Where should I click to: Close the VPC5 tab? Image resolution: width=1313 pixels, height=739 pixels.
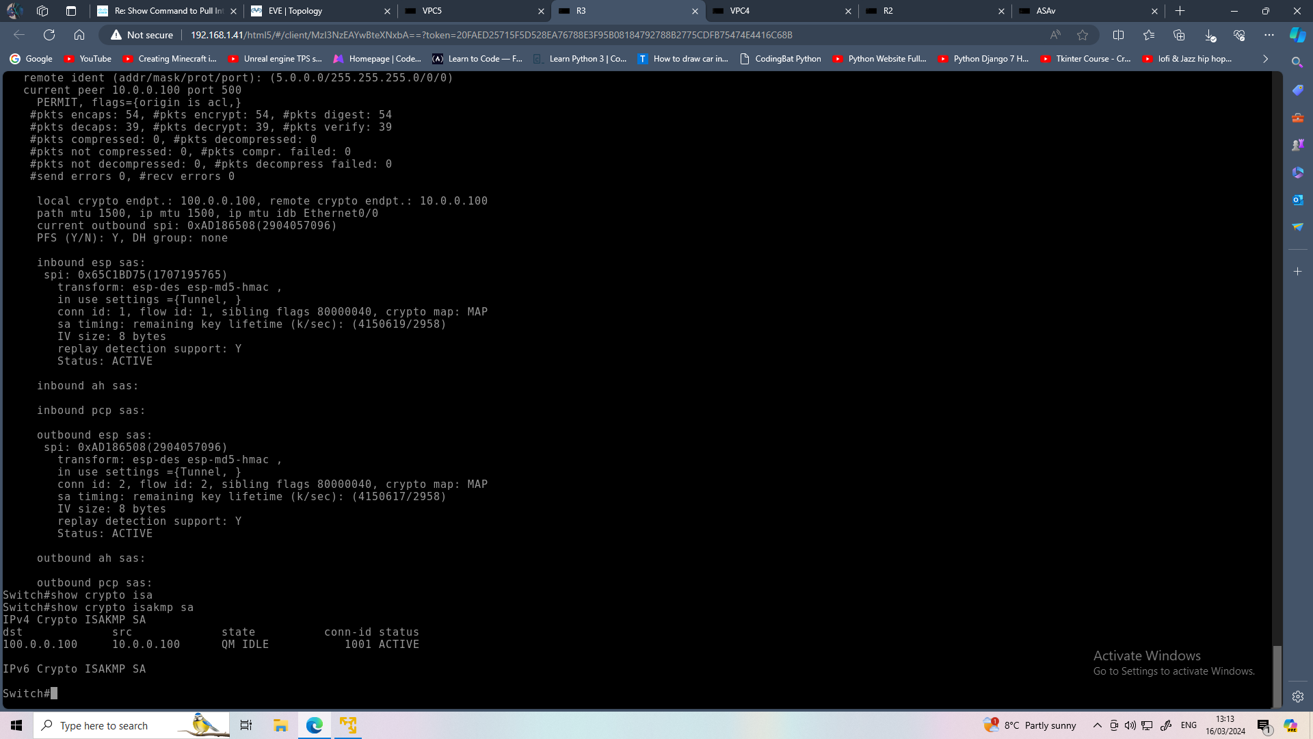tap(541, 11)
